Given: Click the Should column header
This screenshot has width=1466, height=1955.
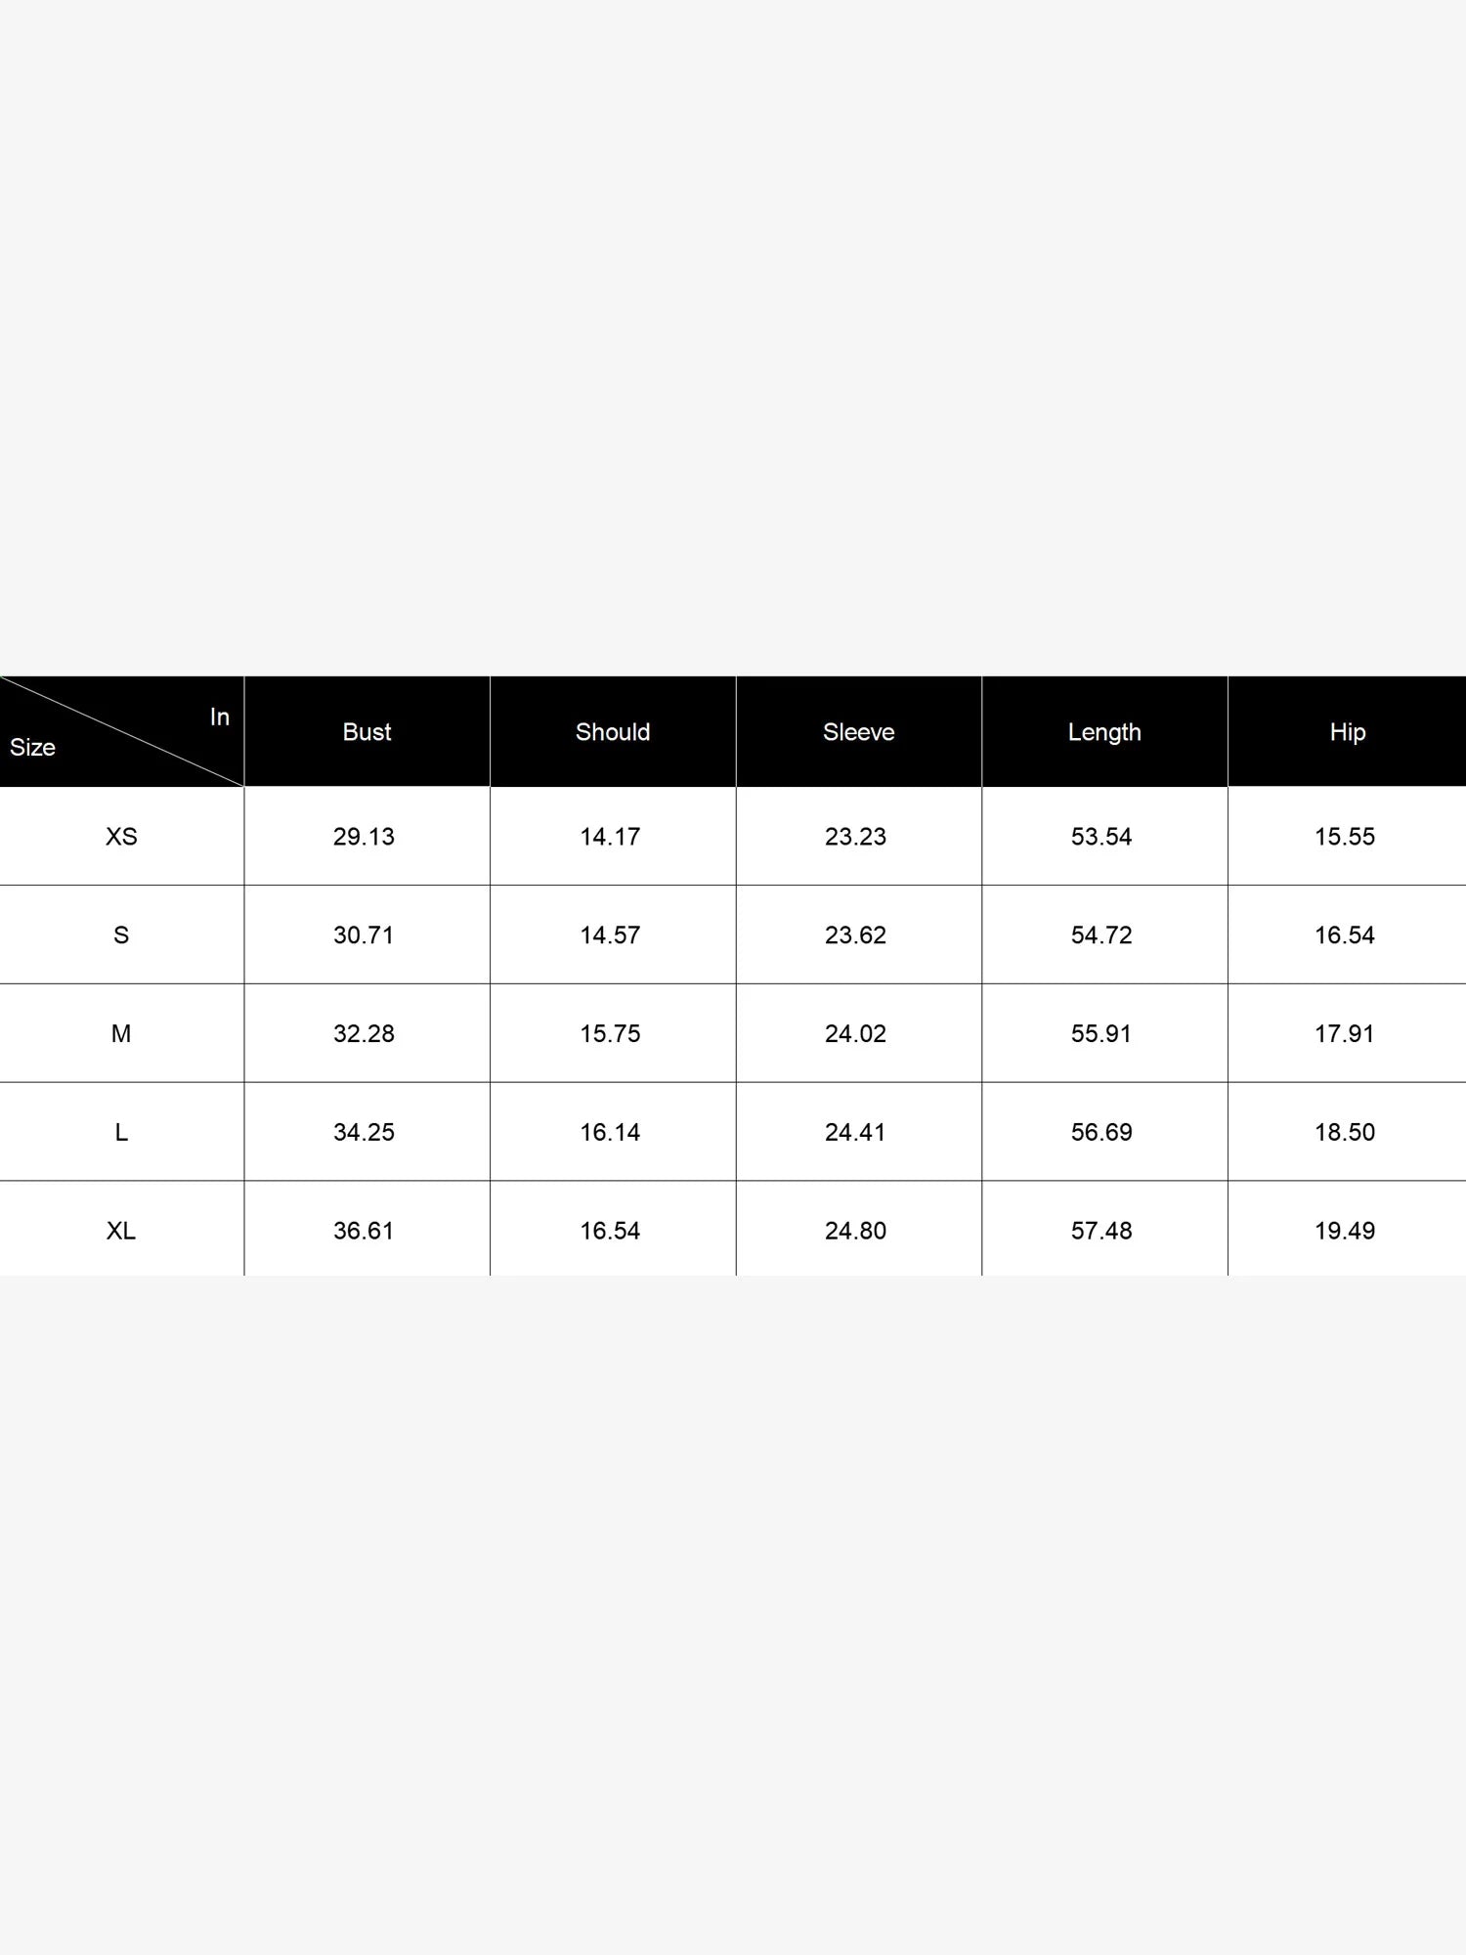Looking at the screenshot, I should [x=613, y=731].
